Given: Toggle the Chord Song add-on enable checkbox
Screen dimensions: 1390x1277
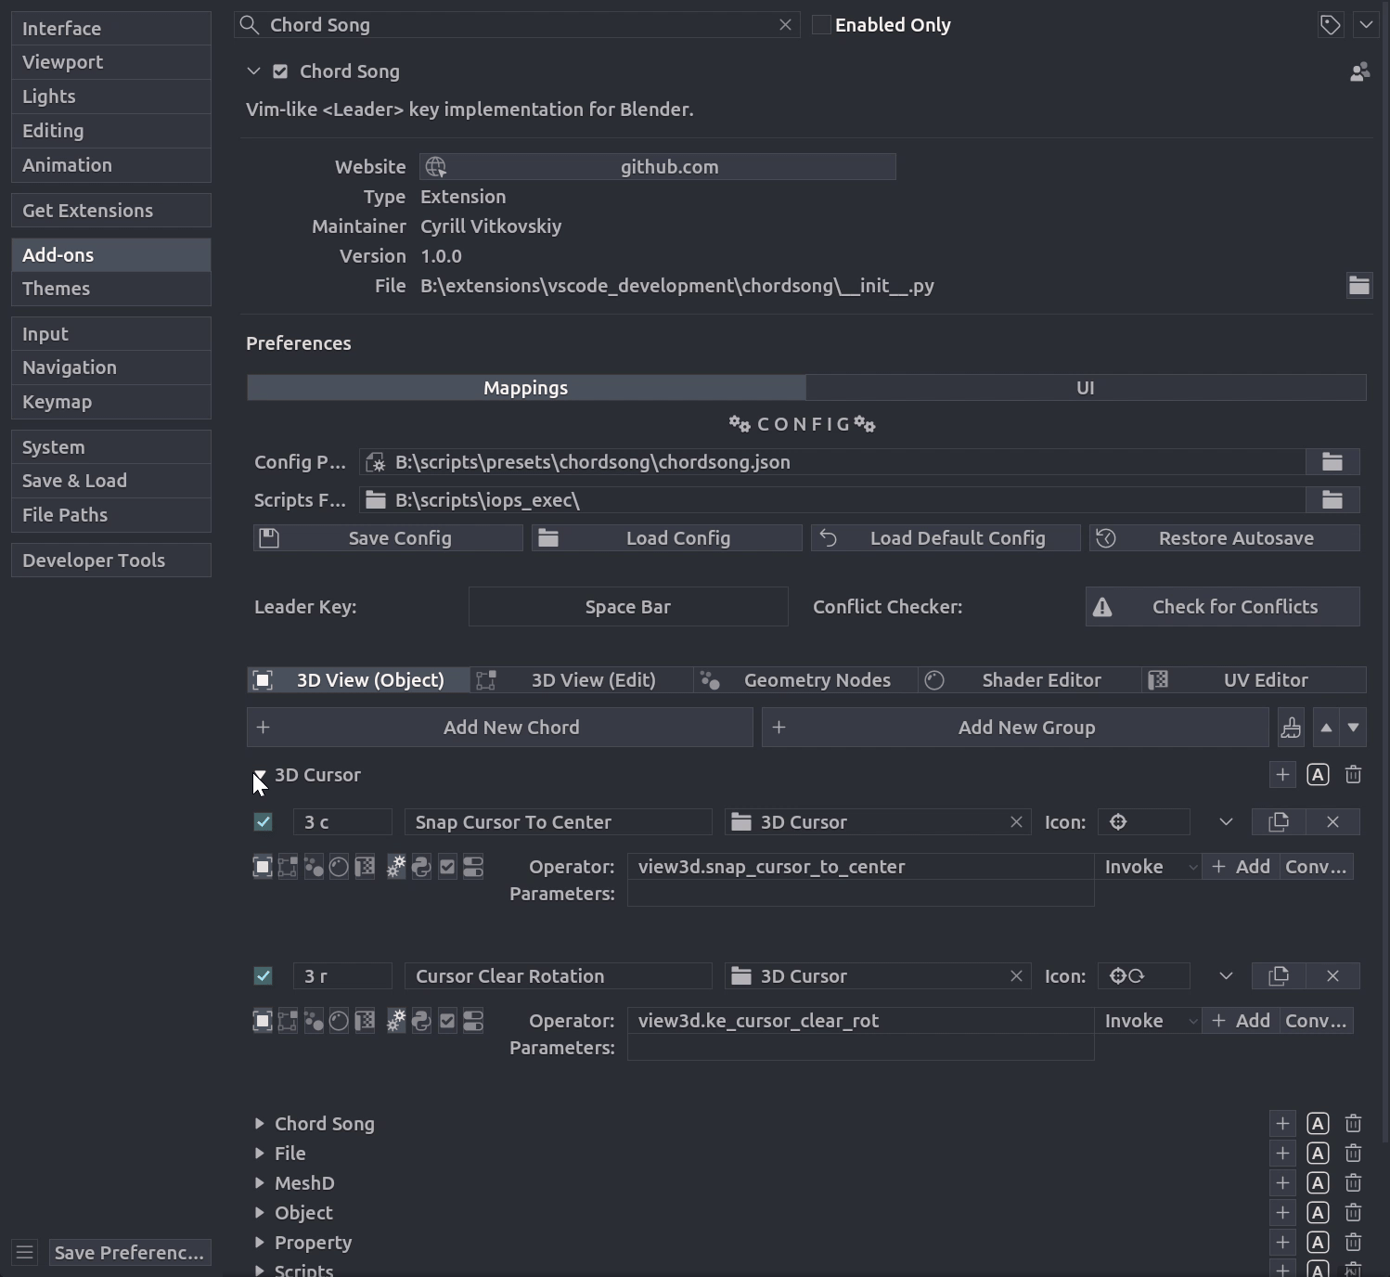Looking at the screenshot, I should (x=280, y=71).
